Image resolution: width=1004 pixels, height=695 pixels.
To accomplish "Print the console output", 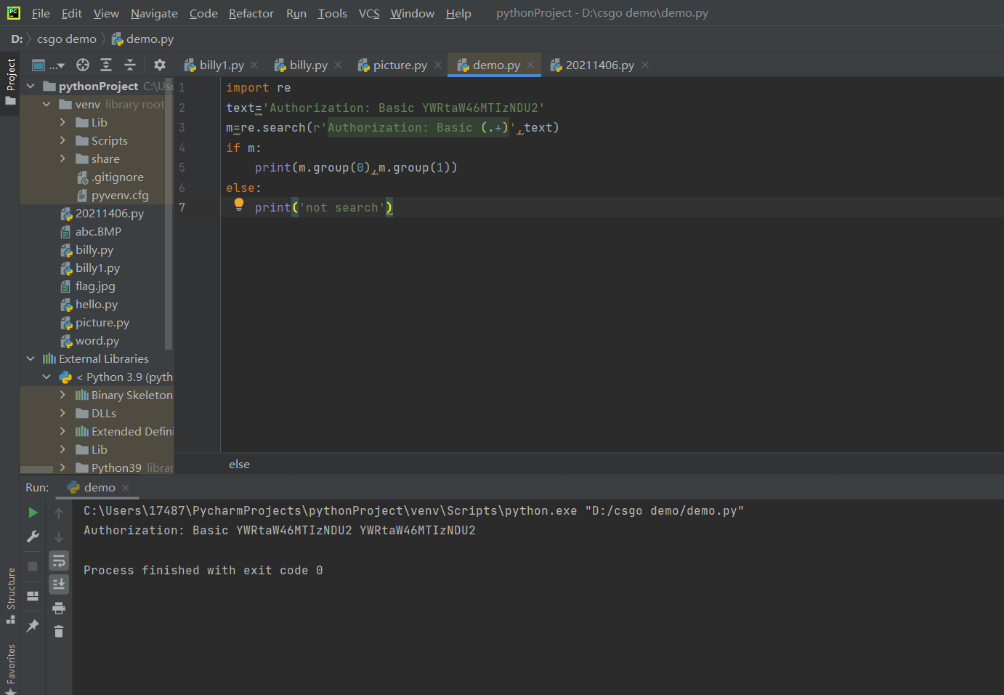I will [x=59, y=608].
